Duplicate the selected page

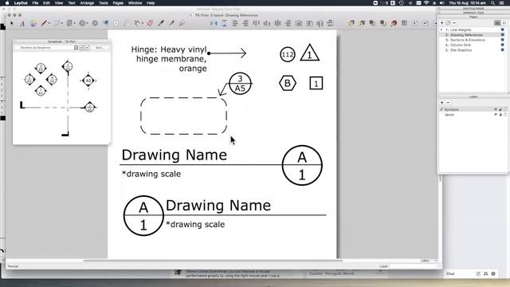point(448,23)
